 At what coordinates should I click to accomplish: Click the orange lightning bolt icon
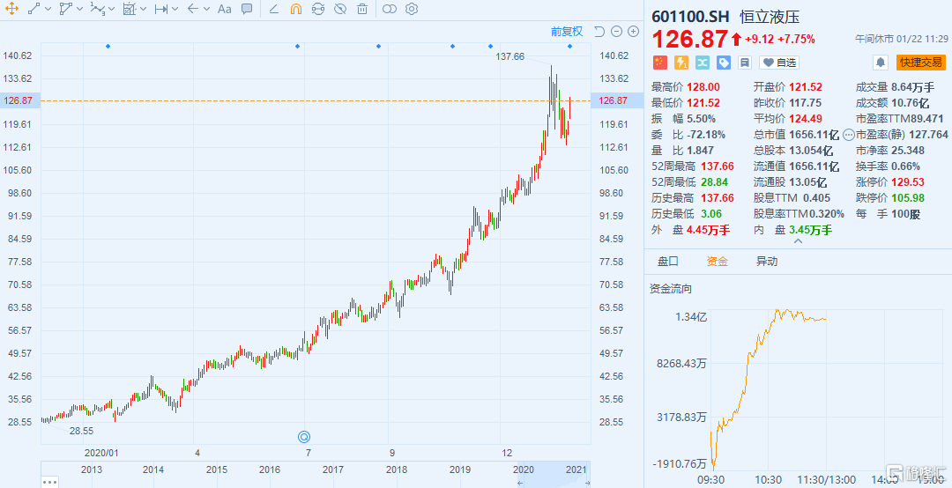pyautogui.click(x=681, y=63)
